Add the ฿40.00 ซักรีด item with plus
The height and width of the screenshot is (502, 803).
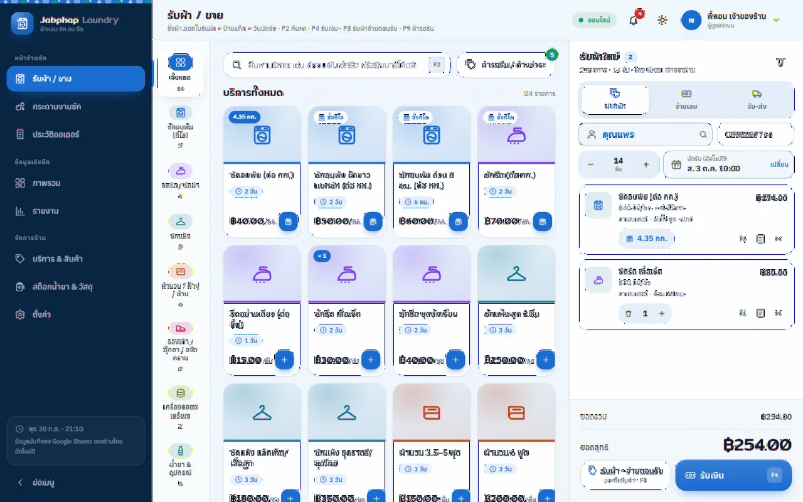click(x=455, y=360)
